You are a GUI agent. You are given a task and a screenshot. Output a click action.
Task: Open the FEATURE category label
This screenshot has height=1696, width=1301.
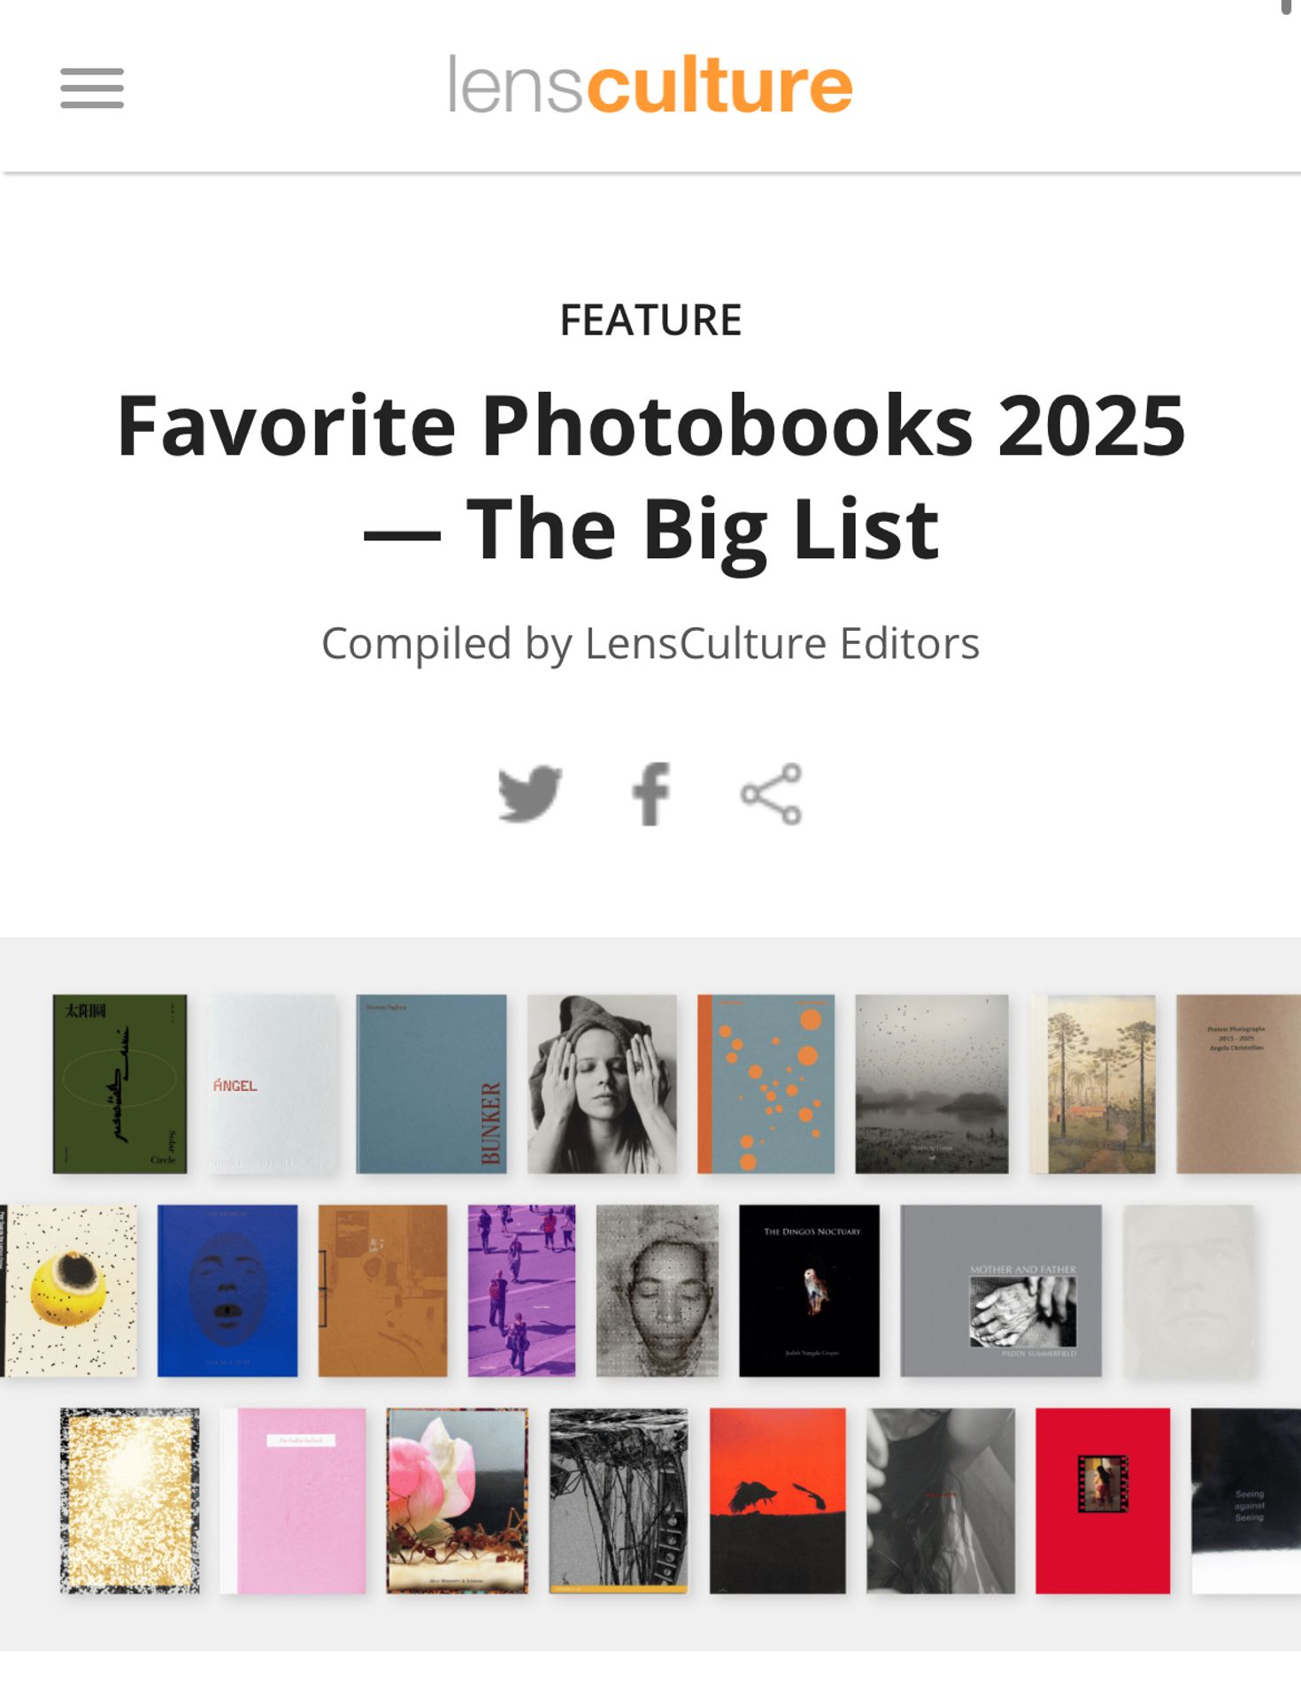650,320
